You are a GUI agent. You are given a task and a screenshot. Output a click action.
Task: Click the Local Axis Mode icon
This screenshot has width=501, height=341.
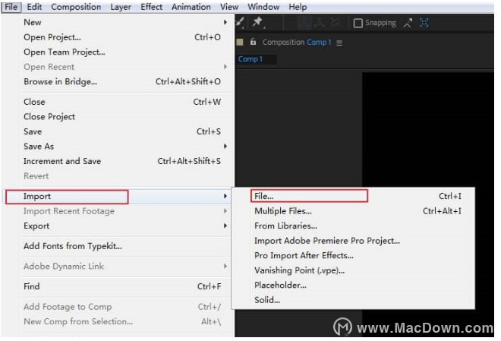pyautogui.click(x=304, y=23)
